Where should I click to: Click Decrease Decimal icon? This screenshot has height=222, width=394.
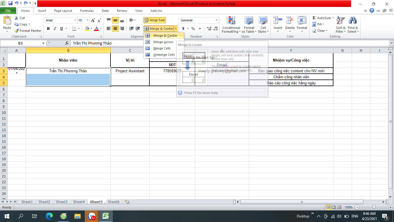pyautogui.click(x=215, y=29)
